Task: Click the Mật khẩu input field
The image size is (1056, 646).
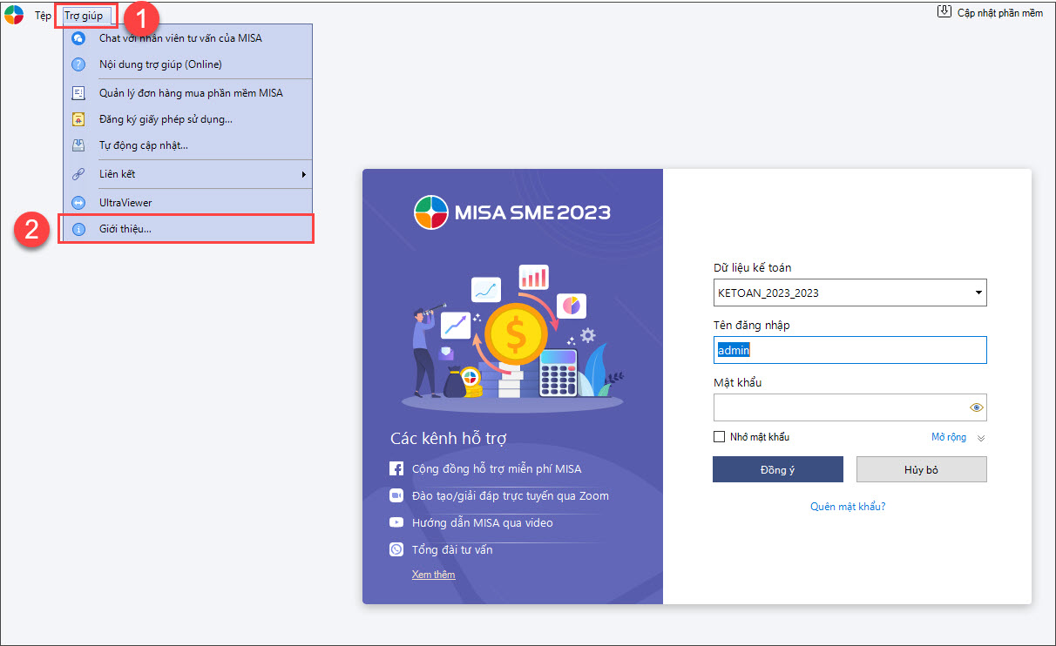Action: click(x=836, y=407)
